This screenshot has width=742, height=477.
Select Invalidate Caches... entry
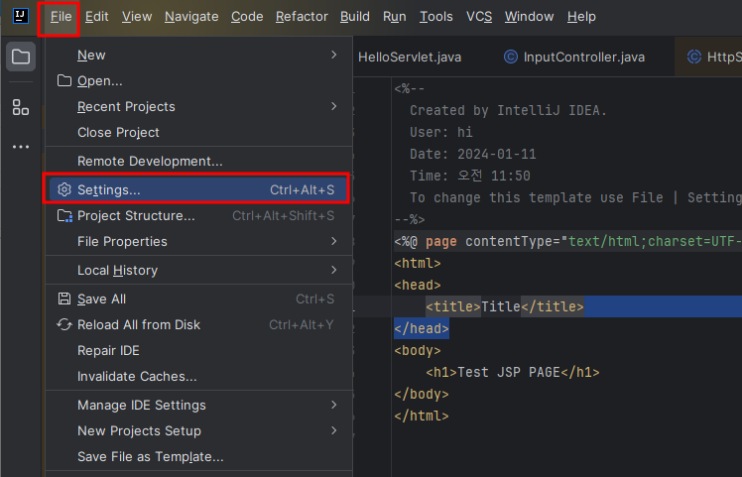pyautogui.click(x=198, y=377)
